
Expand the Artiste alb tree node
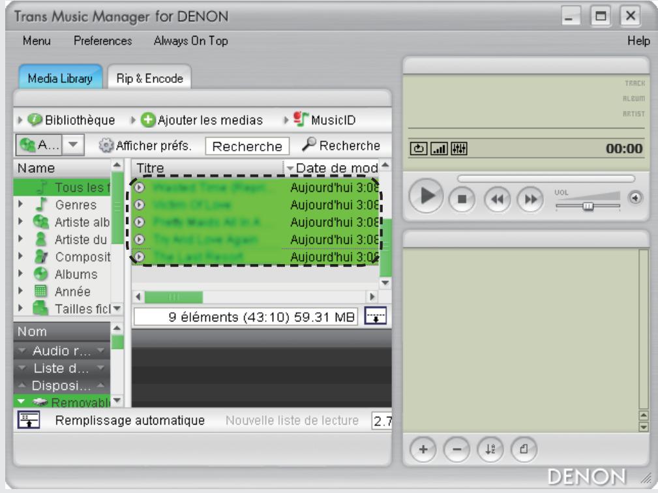[x=20, y=222]
